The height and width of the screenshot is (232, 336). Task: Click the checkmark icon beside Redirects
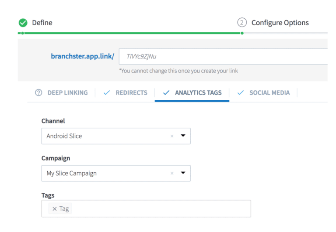[107, 92]
